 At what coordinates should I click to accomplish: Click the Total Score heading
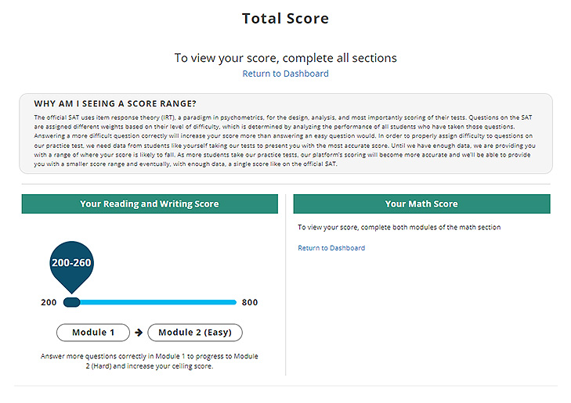click(x=285, y=19)
